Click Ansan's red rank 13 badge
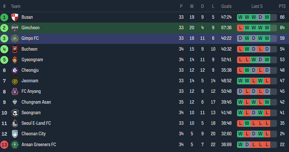This screenshot has width=289, height=152. click(4, 145)
